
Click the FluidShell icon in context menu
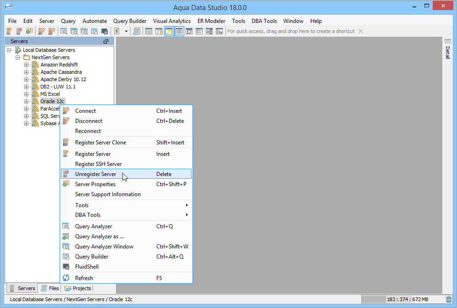coord(66,267)
